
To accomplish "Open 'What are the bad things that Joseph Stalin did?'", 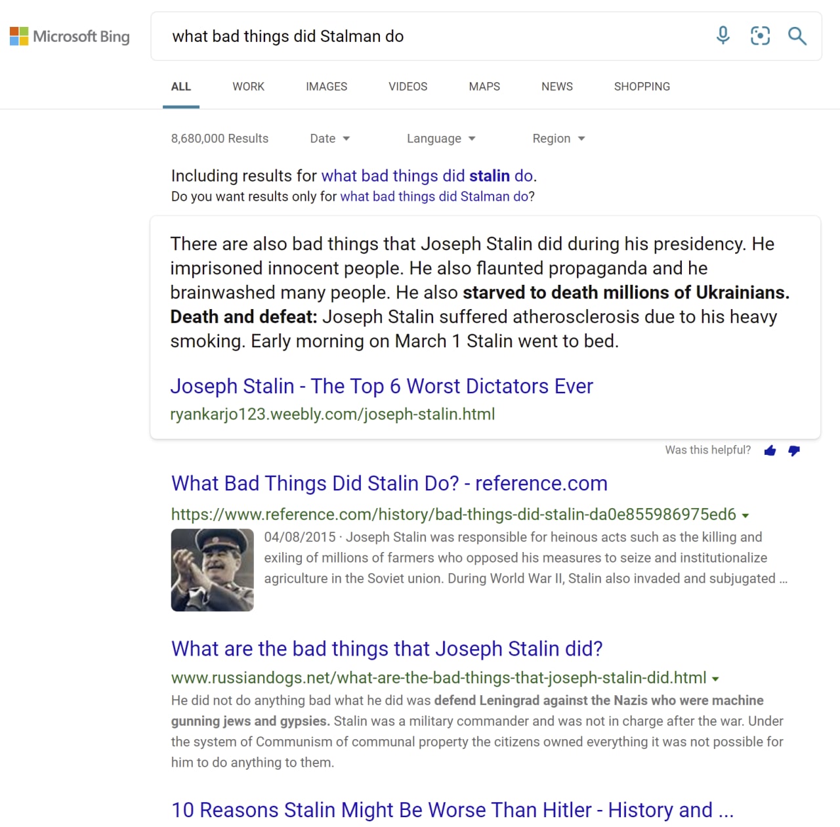I will [387, 648].
